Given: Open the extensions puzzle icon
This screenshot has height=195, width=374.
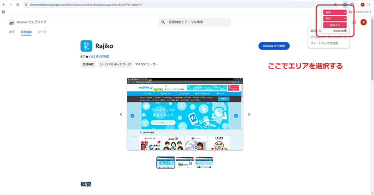Looking at the screenshot, I should 353,4.
